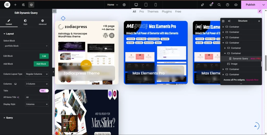Collapse the Layout section
The width and height of the screenshot is (267, 135).
[9, 34]
